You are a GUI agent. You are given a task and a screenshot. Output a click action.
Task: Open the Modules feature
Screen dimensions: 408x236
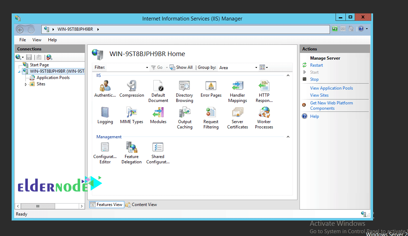point(158,115)
